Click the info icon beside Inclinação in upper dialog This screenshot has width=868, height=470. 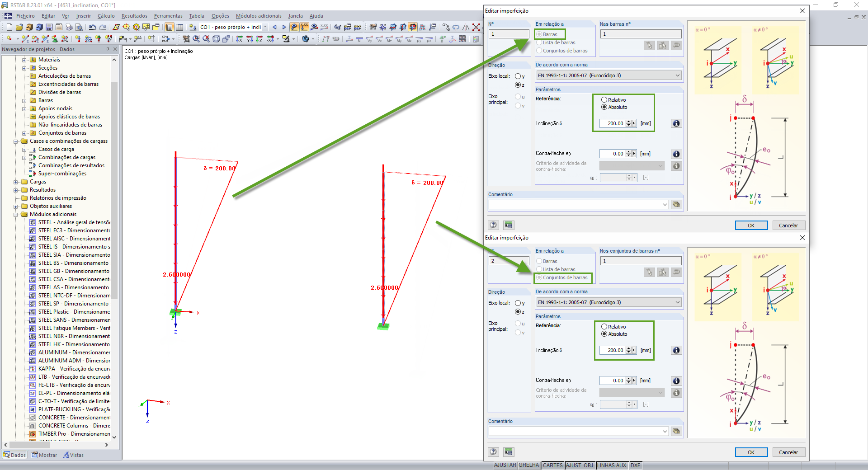click(x=676, y=123)
